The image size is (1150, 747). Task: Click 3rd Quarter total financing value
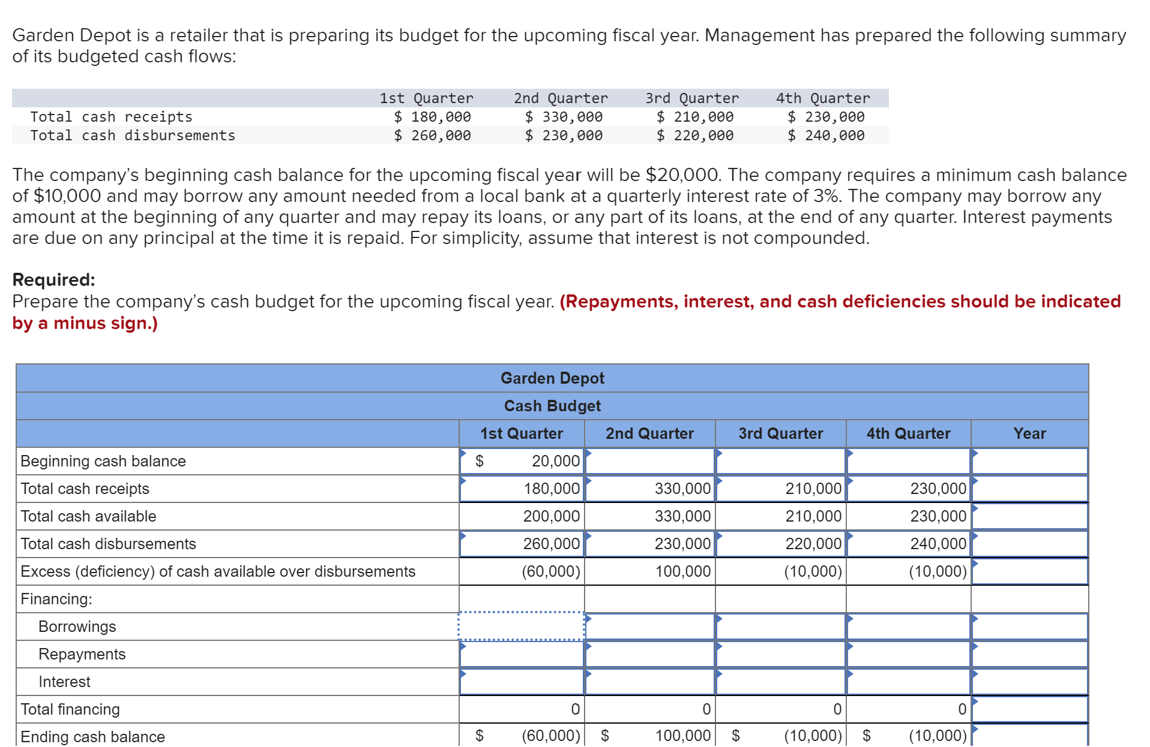(837, 709)
